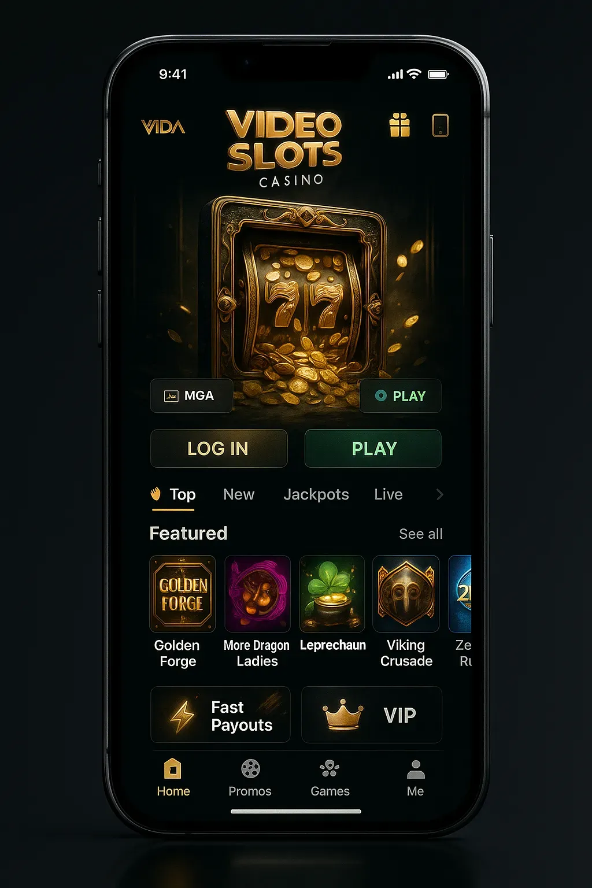Go to the Home icon in the bottom navigation
592x888 pixels.
173,769
